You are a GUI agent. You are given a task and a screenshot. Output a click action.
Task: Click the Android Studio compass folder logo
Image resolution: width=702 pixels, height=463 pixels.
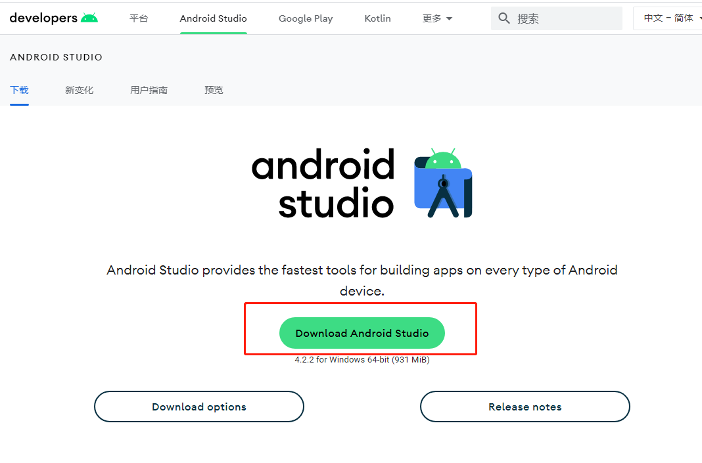(443, 183)
